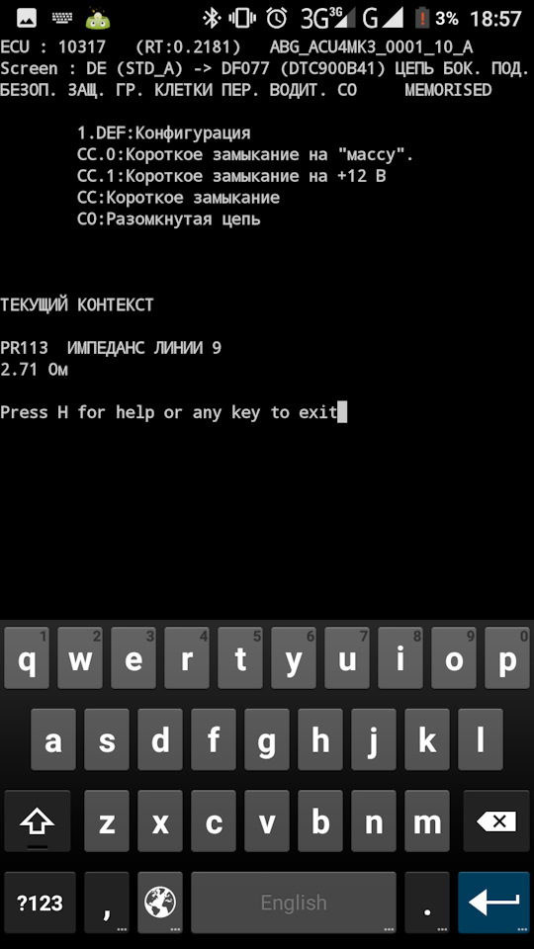Image resolution: width=534 pixels, height=949 pixels.
Task: Tap the low battery indicator icon
Action: (x=421, y=18)
